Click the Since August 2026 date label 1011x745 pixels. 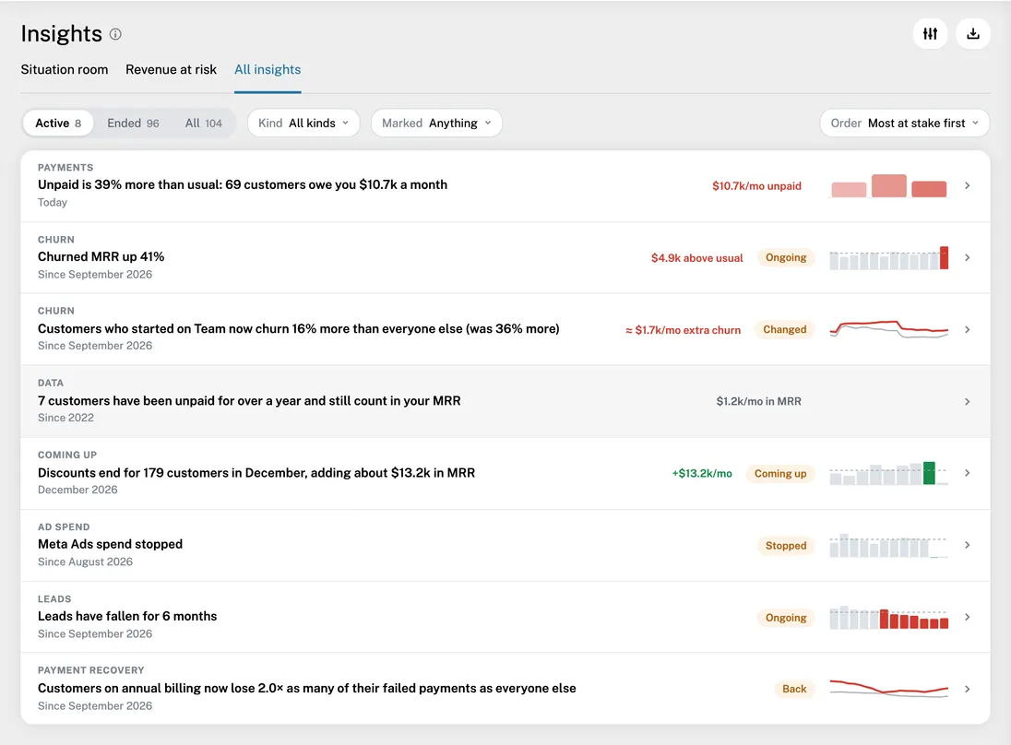pos(85,562)
